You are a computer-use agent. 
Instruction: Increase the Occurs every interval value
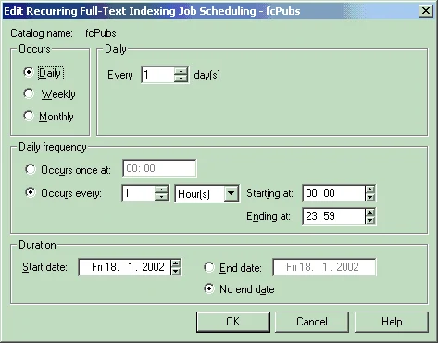coord(161,190)
